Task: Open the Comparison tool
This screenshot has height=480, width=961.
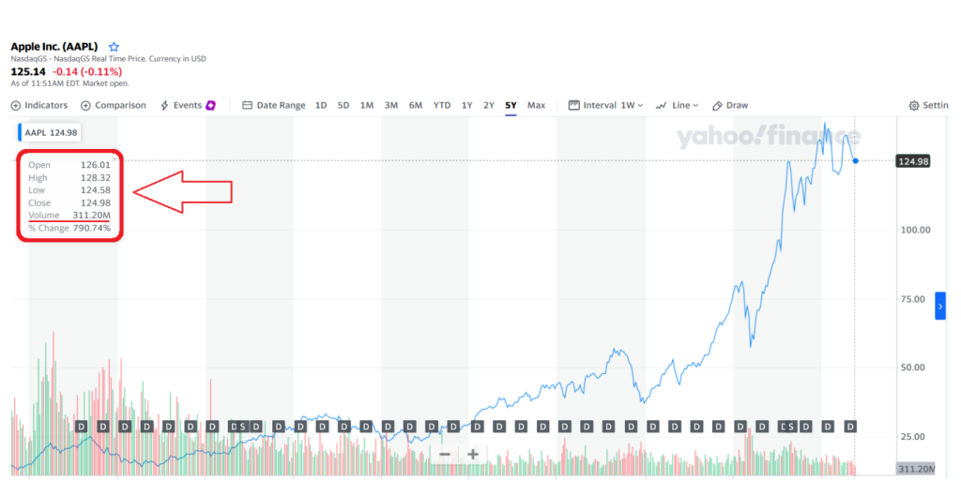Action: pyautogui.click(x=114, y=105)
